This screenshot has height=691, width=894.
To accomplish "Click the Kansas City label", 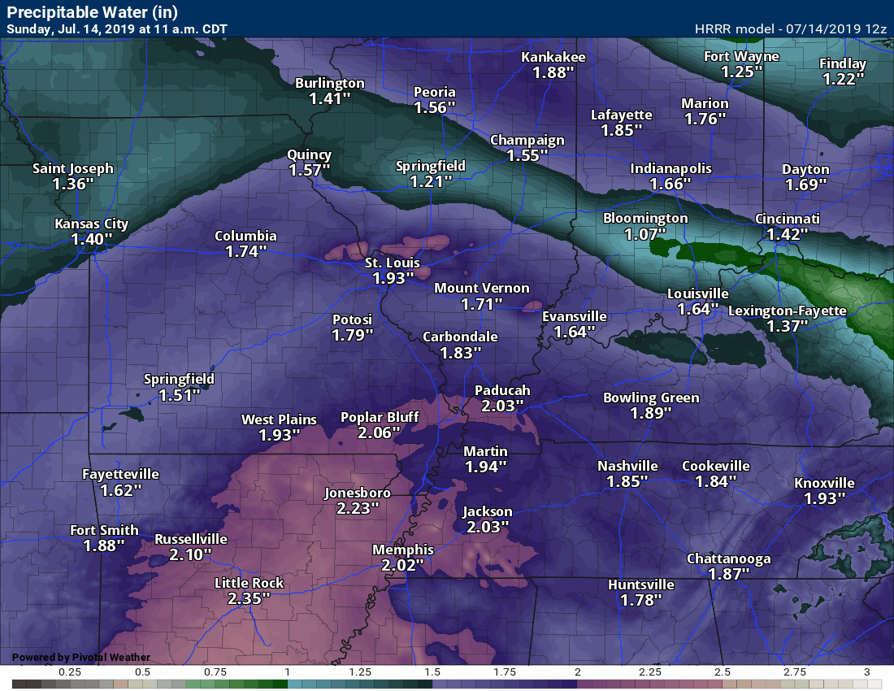I will click(91, 224).
